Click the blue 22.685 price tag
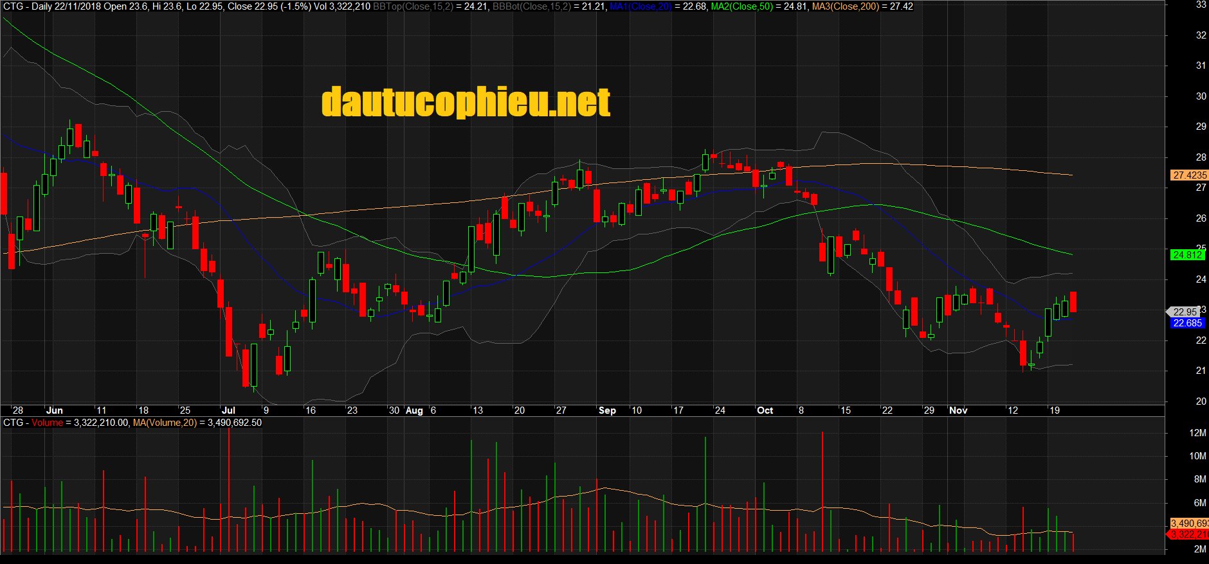The height and width of the screenshot is (564, 1209). 1187,323
